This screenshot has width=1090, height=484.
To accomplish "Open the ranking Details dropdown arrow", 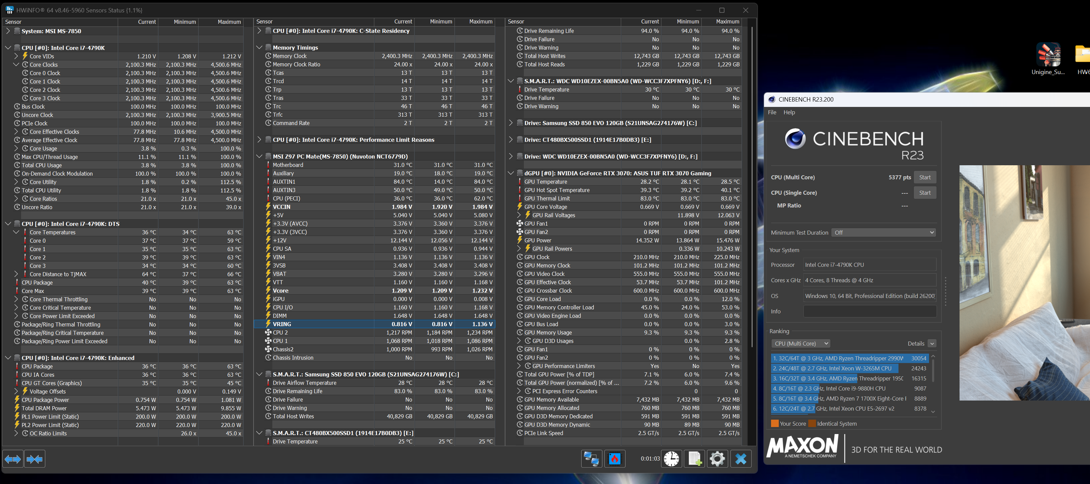I will 932,344.
